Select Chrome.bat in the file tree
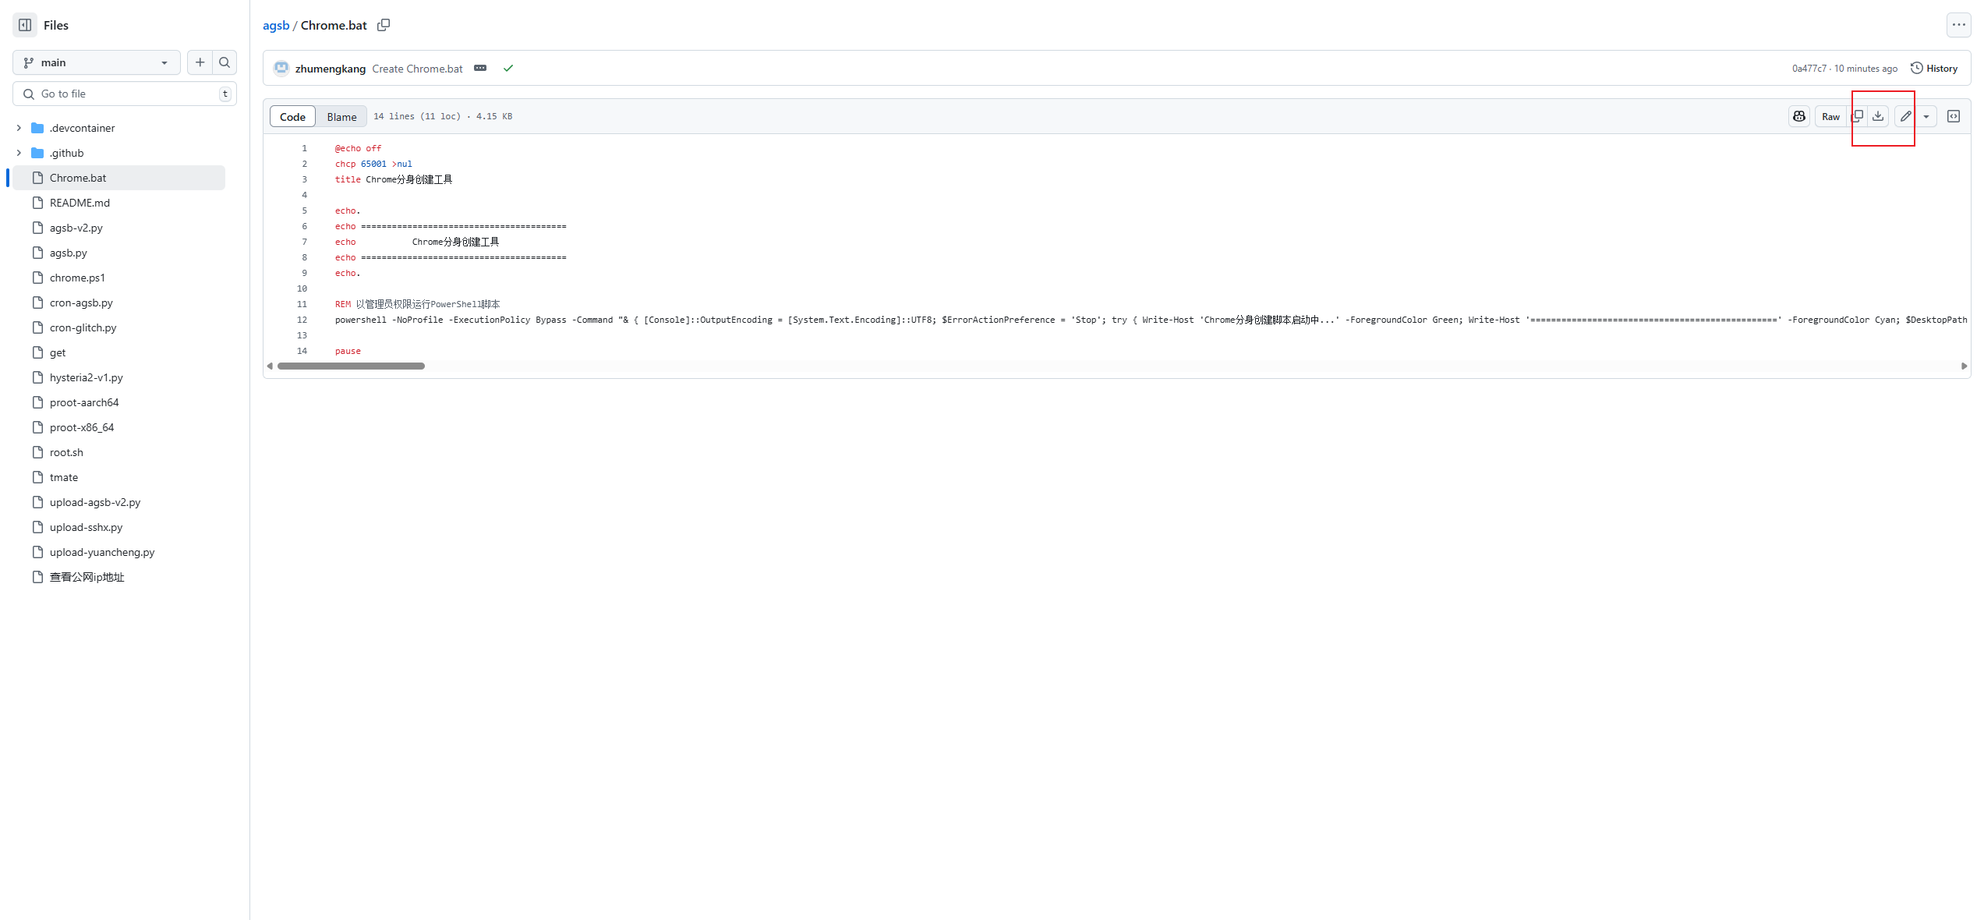Image resolution: width=1984 pixels, height=920 pixels. pyautogui.click(x=118, y=178)
